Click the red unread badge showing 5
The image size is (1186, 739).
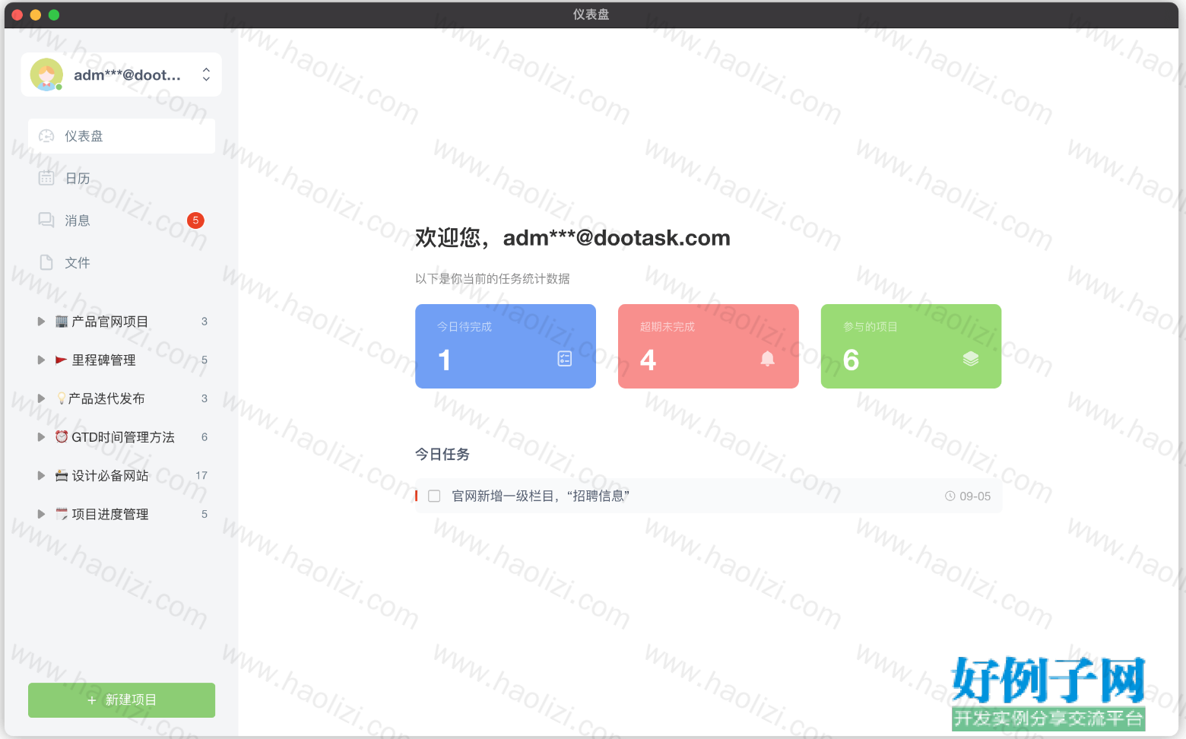195,220
